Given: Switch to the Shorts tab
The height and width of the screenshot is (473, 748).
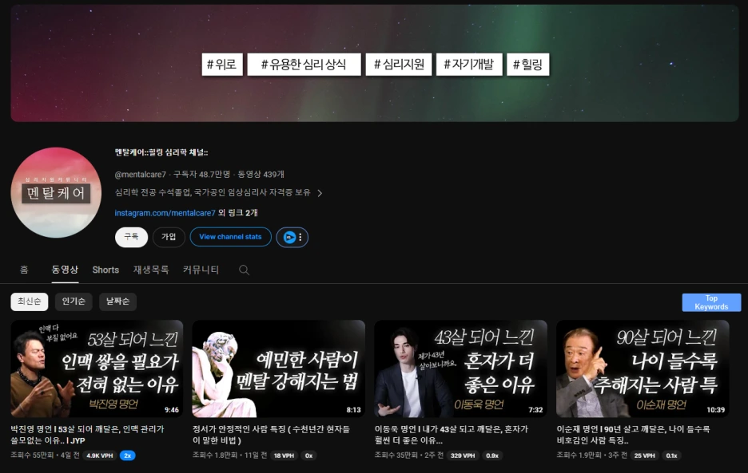Looking at the screenshot, I should [105, 270].
